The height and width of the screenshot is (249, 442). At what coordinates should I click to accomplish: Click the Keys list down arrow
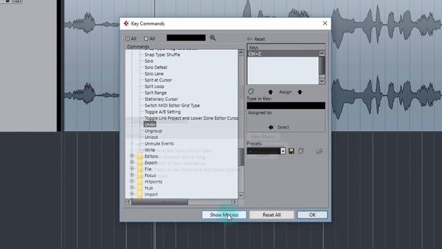322,82
